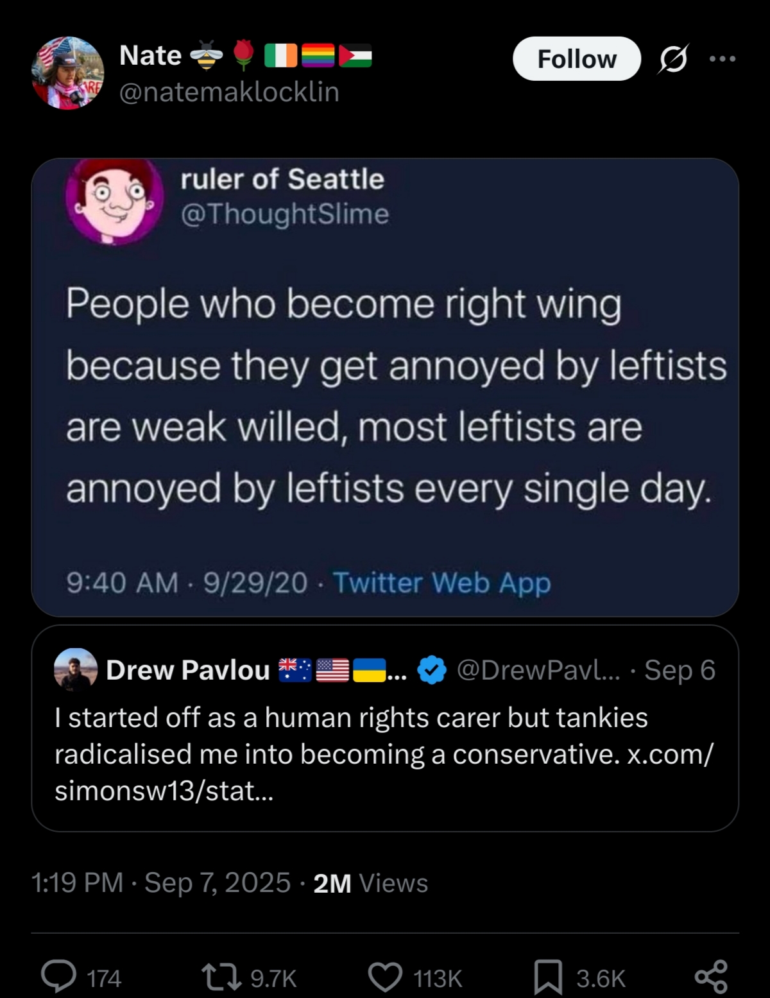Open Nate's profile picture
The width and height of the screenshot is (770, 998).
point(67,73)
